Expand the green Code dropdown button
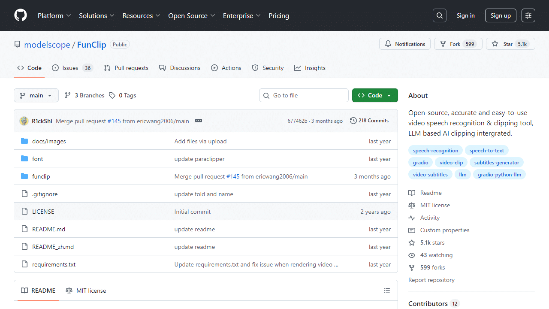Viewport: 549px width, 309px height. pyautogui.click(x=375, y=95)
